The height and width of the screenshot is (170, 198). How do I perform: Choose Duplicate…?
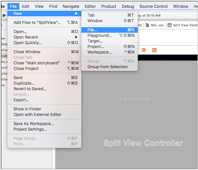[x=44, y=83]
